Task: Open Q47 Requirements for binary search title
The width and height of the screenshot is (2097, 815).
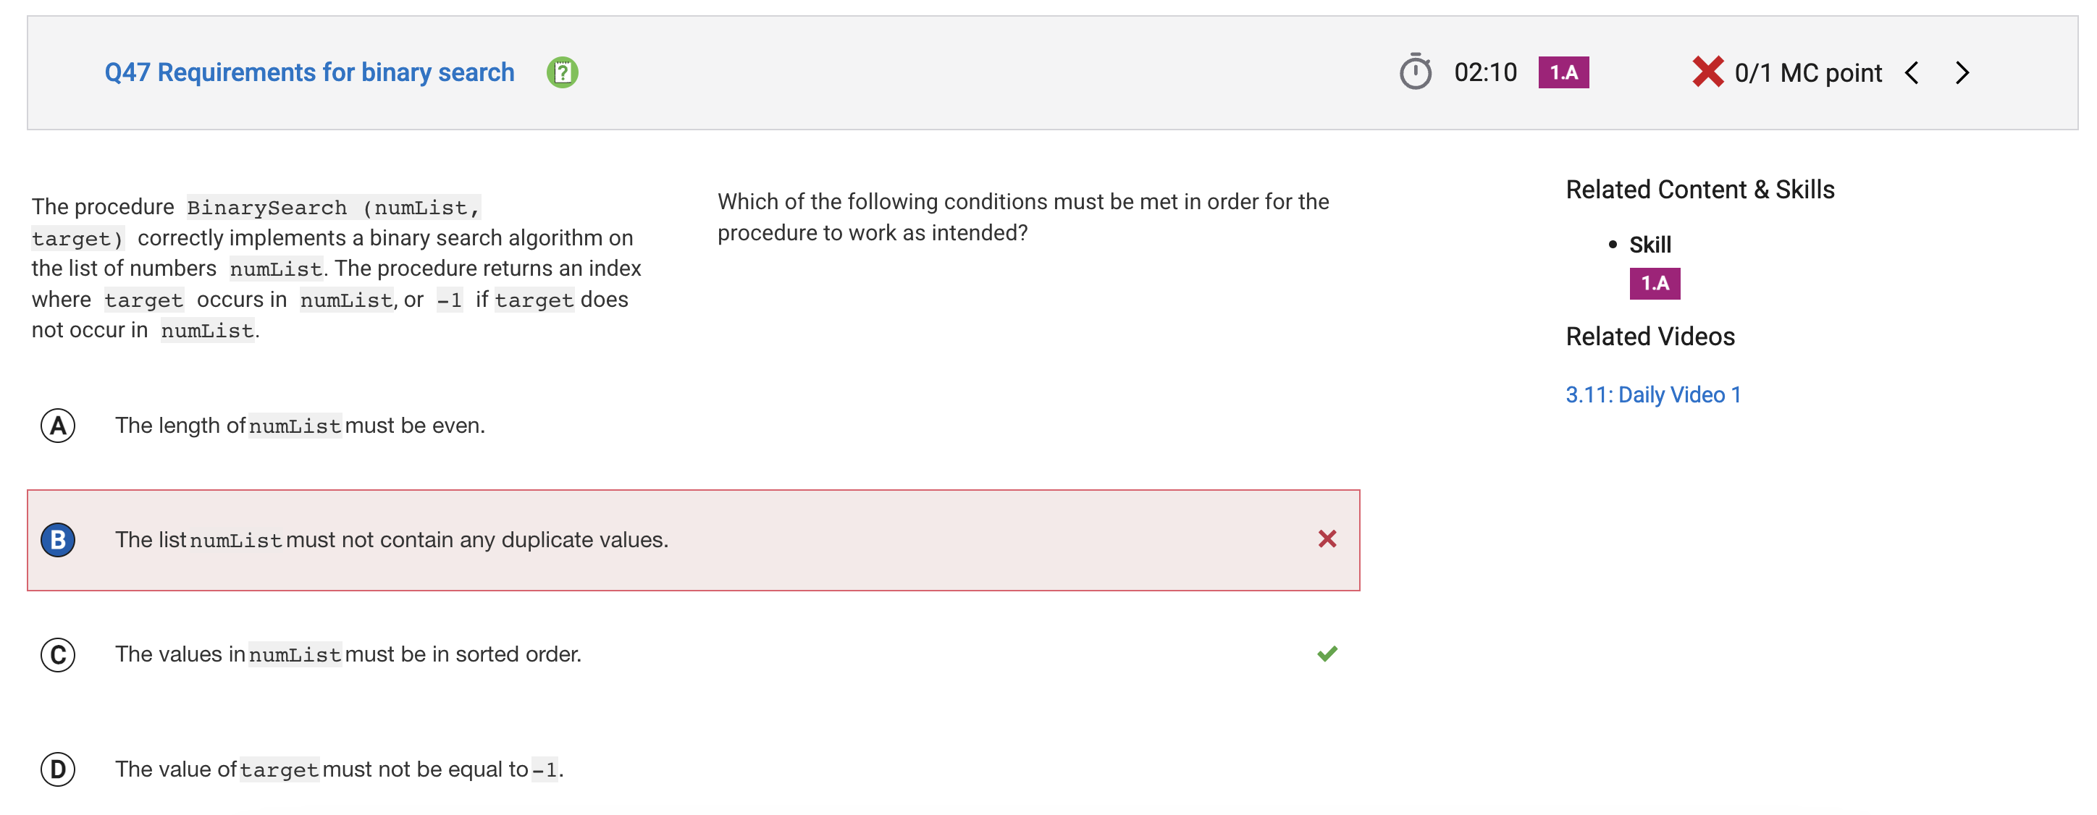Action: (309, 72)
